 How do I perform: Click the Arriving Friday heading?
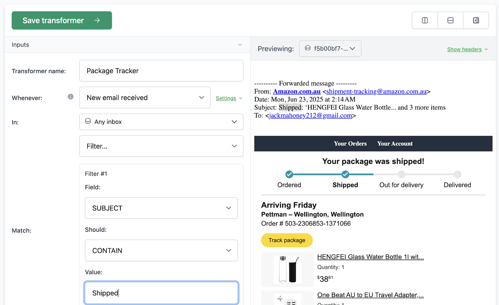coord(289,205)
